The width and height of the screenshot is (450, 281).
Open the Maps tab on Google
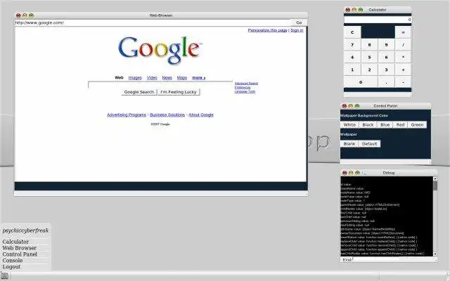tap(181, 78)
